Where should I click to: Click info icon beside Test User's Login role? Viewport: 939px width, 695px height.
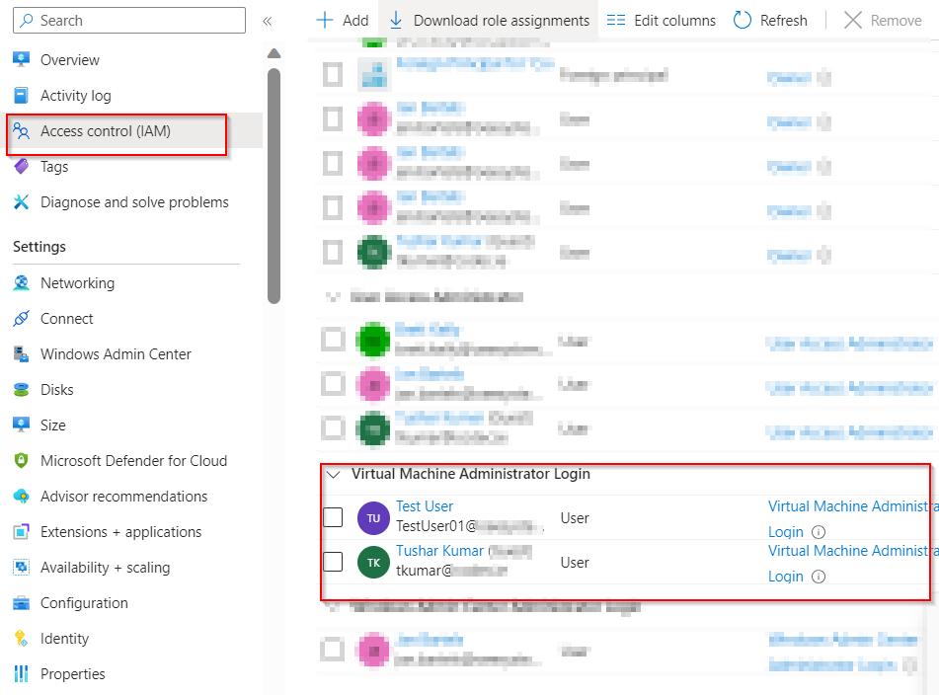click(818, 532)
